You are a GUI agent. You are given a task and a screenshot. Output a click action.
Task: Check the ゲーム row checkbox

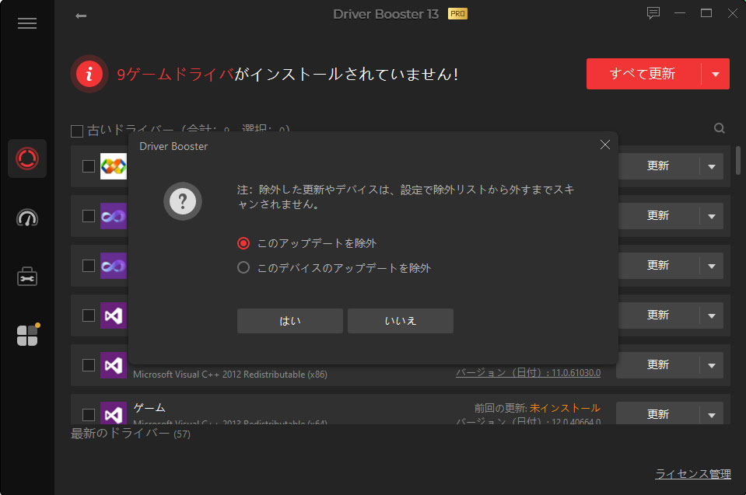pos(89,415)
